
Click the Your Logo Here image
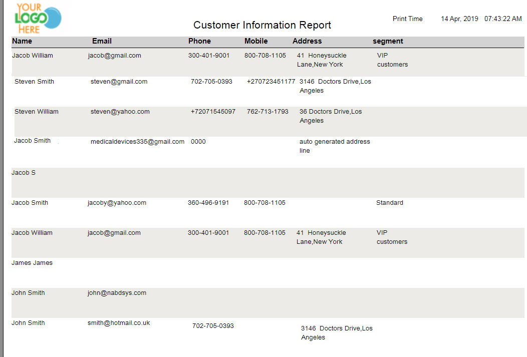tap(38, 19)
